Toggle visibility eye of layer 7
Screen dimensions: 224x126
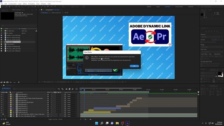coord(1,106)
